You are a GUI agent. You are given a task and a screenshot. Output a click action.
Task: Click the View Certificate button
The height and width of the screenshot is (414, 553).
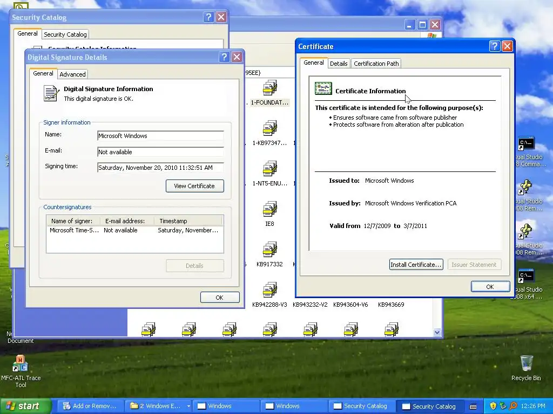(x=194, y=186)
